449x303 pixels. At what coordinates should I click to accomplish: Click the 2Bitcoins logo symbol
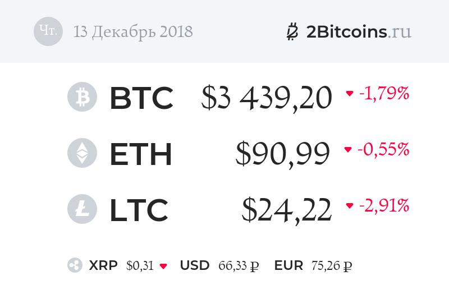292,32
